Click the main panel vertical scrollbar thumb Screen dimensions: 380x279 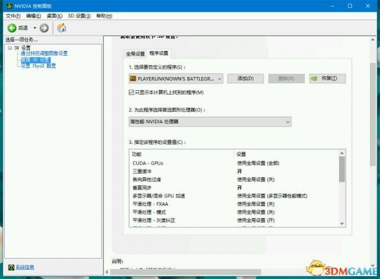[373, 114]
